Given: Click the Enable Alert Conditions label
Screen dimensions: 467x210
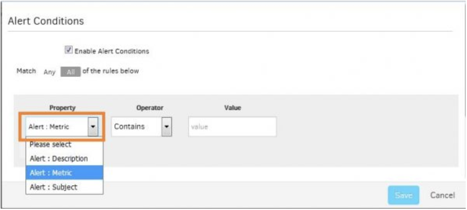Looking at the screenshot, I should (112, 51).
